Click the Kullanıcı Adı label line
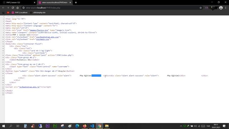 24,60
